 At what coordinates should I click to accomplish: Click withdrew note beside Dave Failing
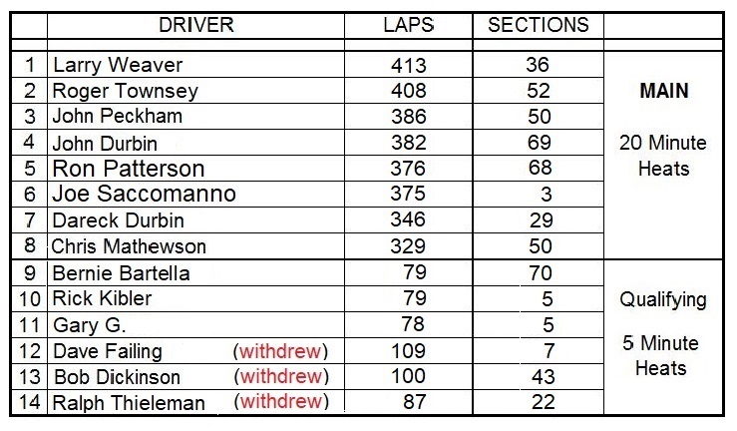click(280, 351)
